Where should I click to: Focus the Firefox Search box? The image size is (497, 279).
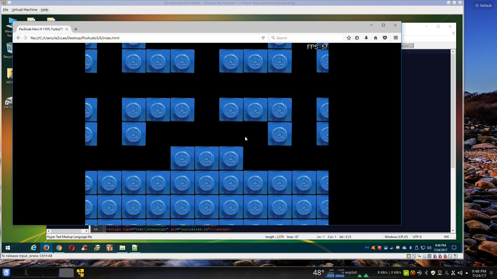(x=306, y=38)
